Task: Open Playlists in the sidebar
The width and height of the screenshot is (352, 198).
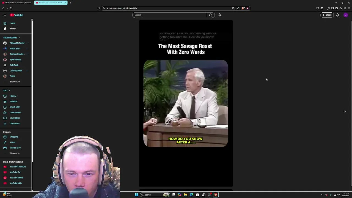Action: pyautogui.click(x=16, y=101)
